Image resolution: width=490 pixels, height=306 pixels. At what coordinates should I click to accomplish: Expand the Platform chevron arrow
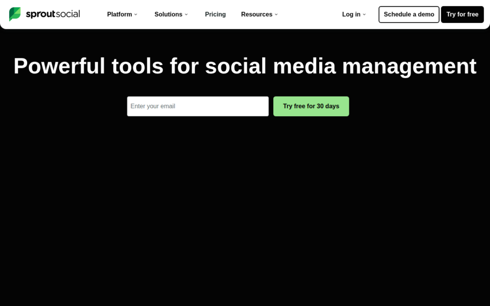135,14
